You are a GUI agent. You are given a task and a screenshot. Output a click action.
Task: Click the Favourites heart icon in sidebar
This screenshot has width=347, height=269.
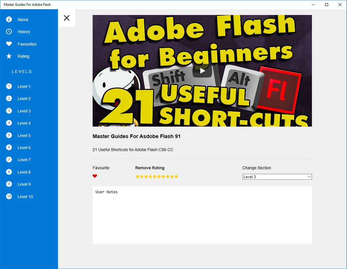(x=9, y=44)
